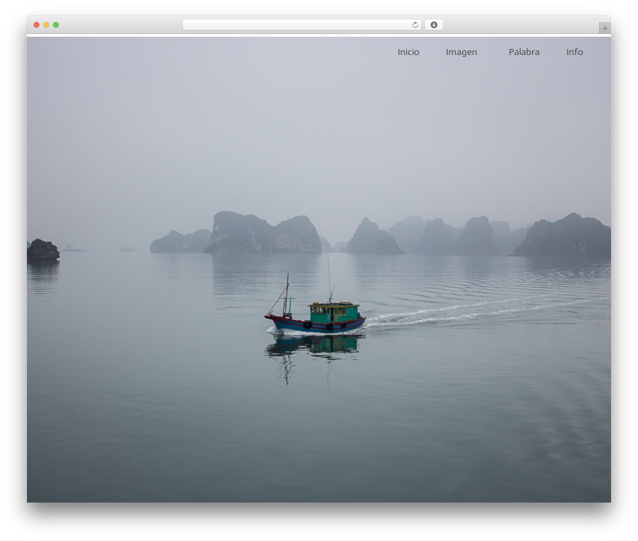Minimize the window with the yellow button
Image resolution: width=638 pixels, height=541 pixels.
[46, 25]
